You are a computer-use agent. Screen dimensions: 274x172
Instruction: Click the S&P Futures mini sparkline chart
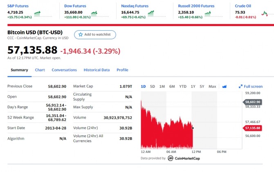[37, 13]
